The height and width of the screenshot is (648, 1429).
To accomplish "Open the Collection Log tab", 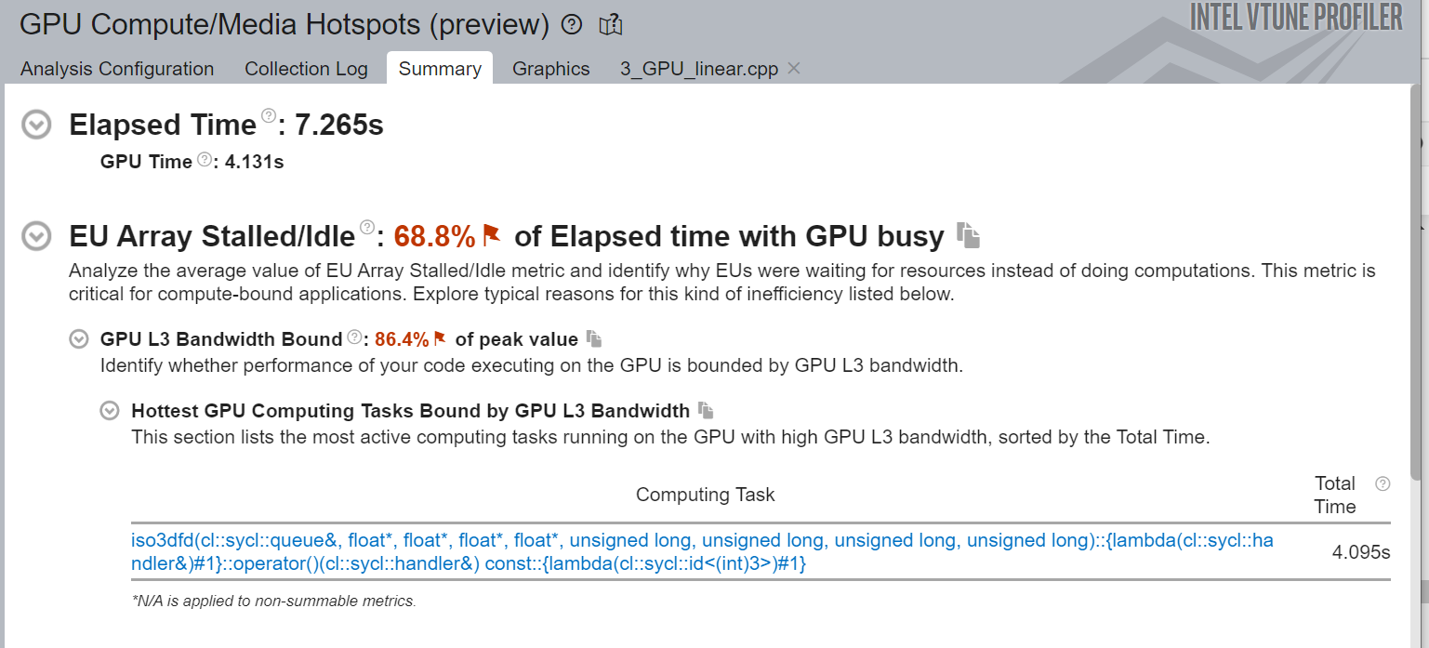I will pos(306,69).
